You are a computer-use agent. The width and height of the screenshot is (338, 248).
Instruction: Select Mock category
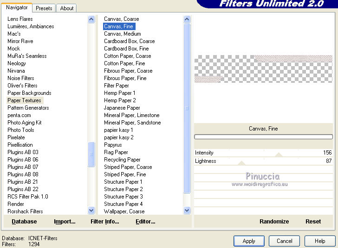coord(14,49)
